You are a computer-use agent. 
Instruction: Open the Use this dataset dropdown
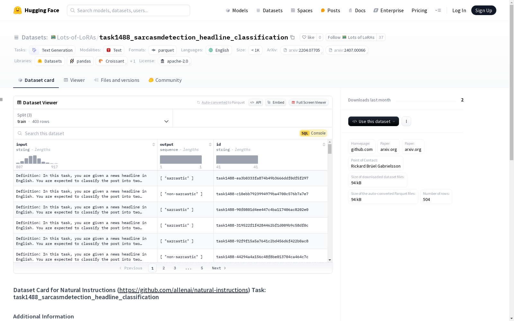pyautogui.click(x=374, y=121)
